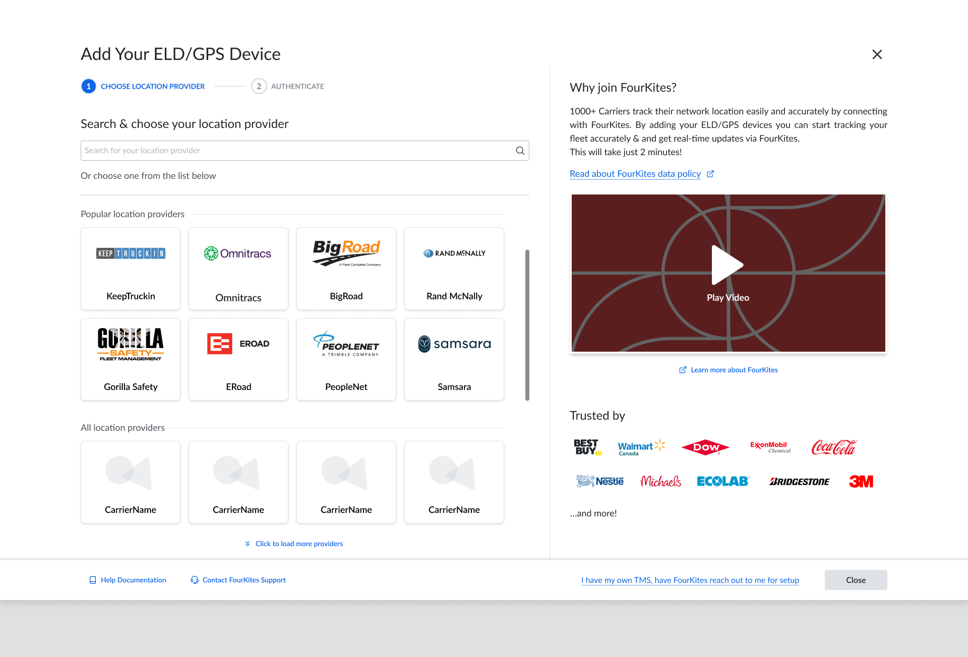Click the external link icon before Learn more
This screenshot has height=657, width=968.
(x=683, y=370)
